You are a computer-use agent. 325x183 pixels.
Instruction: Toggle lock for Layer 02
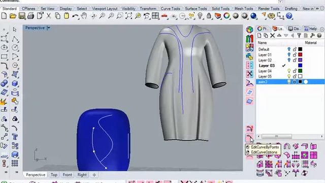click(295, 60)
